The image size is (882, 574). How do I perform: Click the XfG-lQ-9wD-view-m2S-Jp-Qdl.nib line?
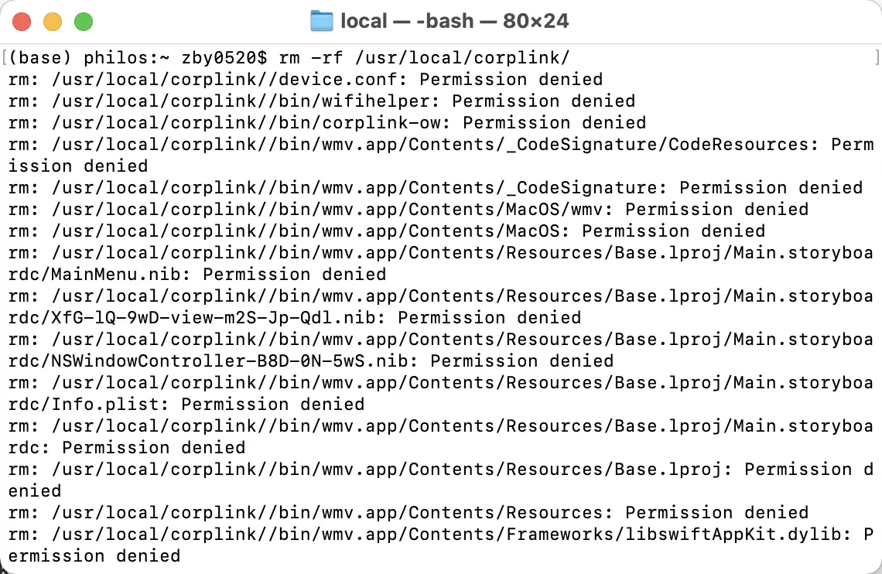coord(295,318)
